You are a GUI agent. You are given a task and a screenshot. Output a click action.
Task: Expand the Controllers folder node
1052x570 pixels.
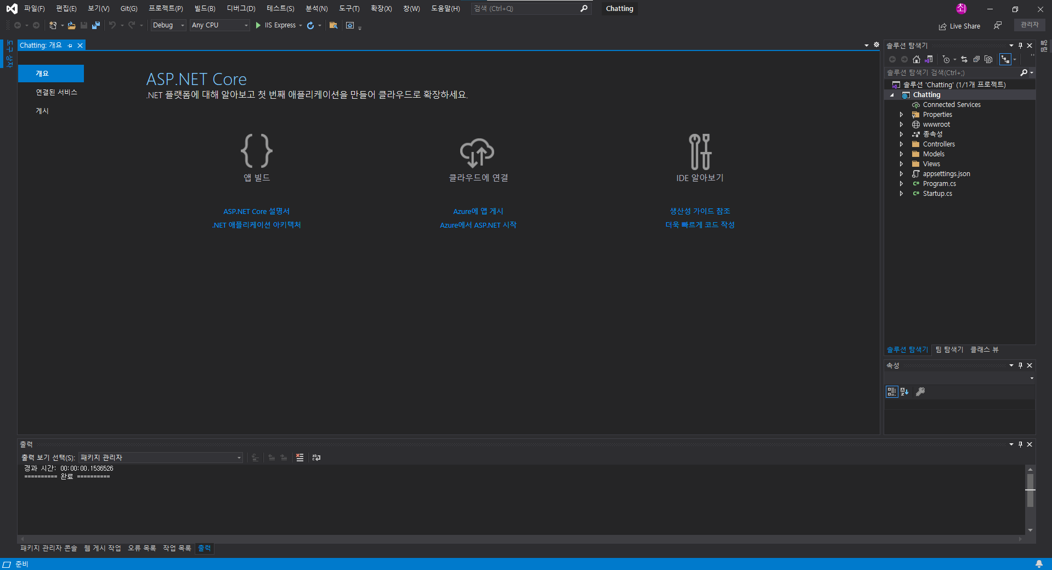[901, 144]
